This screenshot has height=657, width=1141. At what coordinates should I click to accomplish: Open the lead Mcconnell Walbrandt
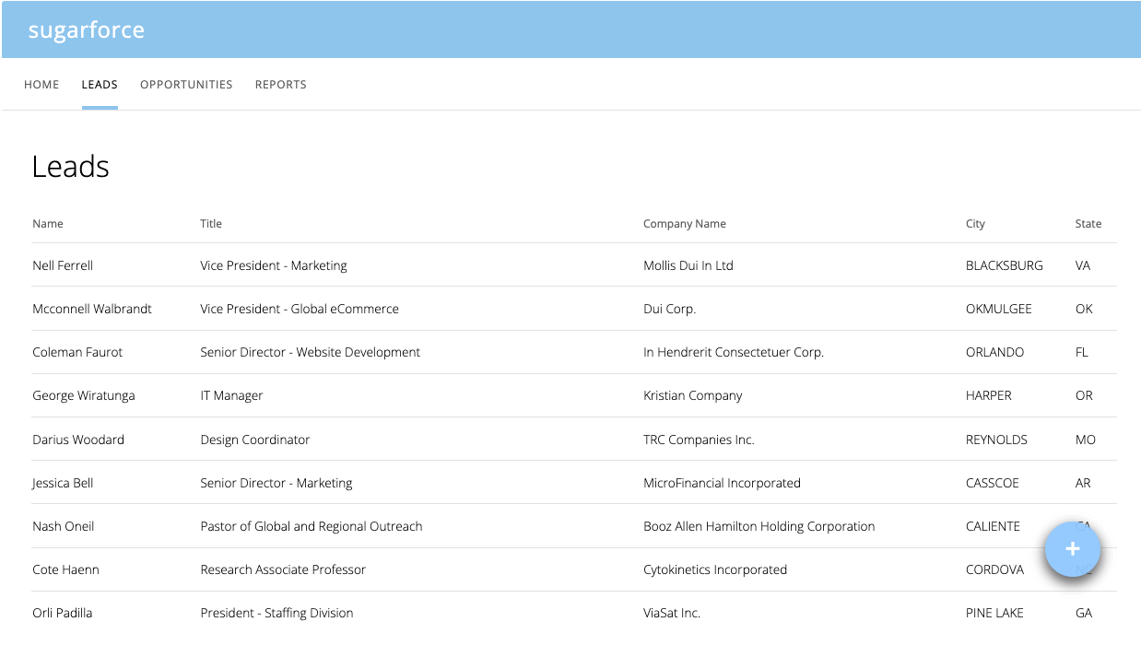coord(92,309)
